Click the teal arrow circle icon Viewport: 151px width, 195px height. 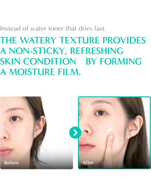75,133
